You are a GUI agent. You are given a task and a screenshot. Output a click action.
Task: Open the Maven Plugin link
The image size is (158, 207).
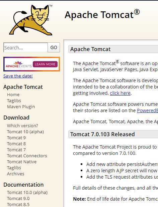click(21, 107)
